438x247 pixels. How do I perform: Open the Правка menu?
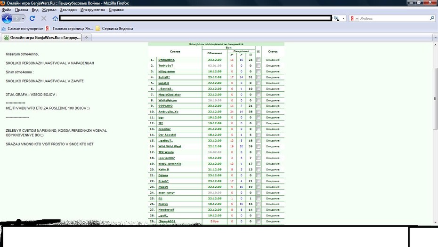pyautogui.click(x=22, y=10)
